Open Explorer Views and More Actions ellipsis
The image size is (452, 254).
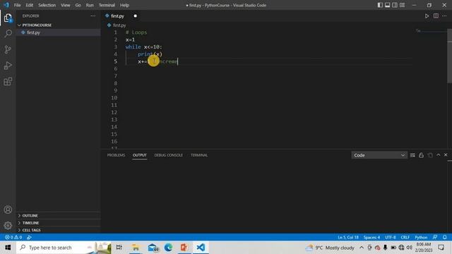point(93,16)
